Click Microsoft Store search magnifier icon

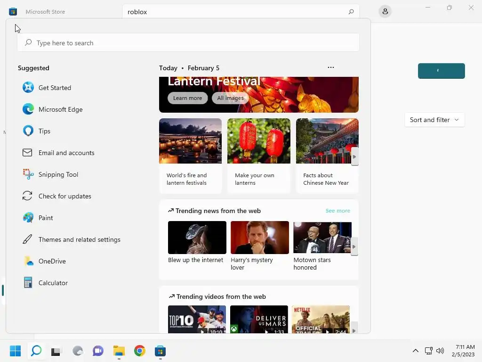(x=351, y=12)
